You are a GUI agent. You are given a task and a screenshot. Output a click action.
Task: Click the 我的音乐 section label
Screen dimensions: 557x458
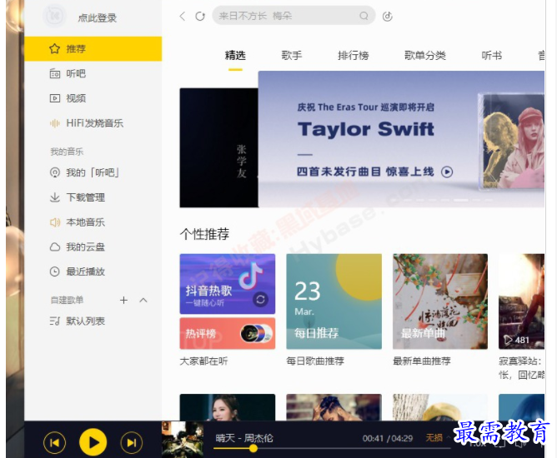coord(67,152)
